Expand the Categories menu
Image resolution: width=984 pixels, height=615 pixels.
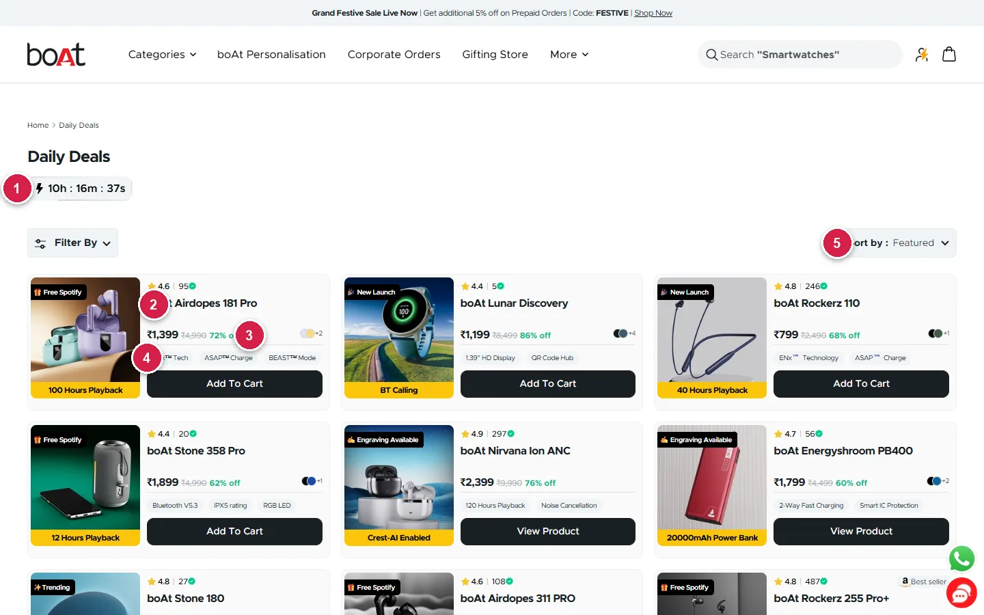163,55
